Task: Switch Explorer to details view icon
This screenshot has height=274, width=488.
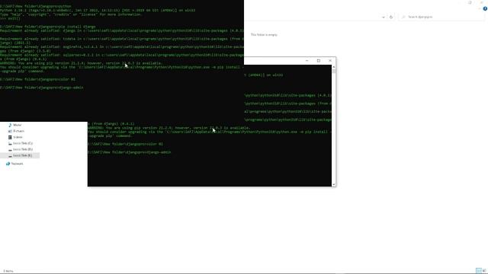Action: pyautogui.click(x=479, y=271)
